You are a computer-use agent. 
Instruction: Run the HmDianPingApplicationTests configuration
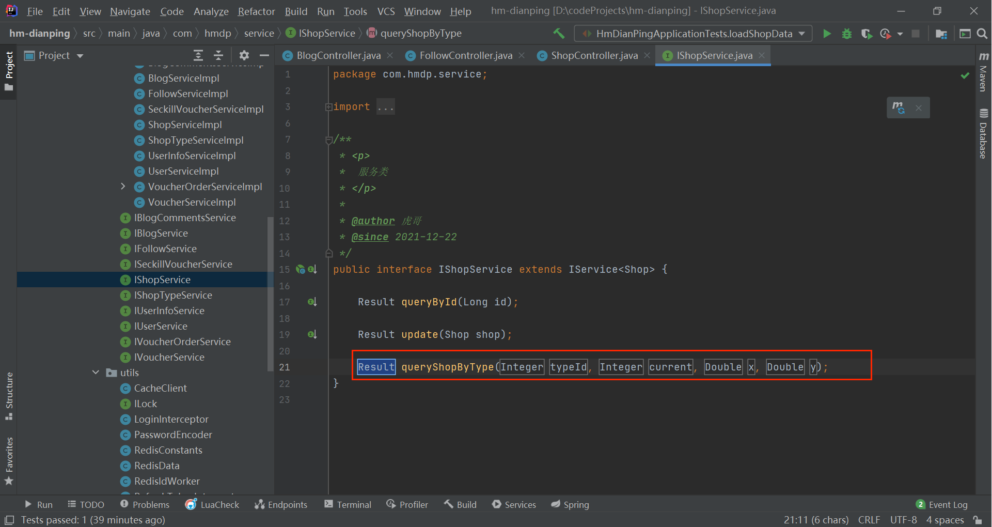(827, 34)
